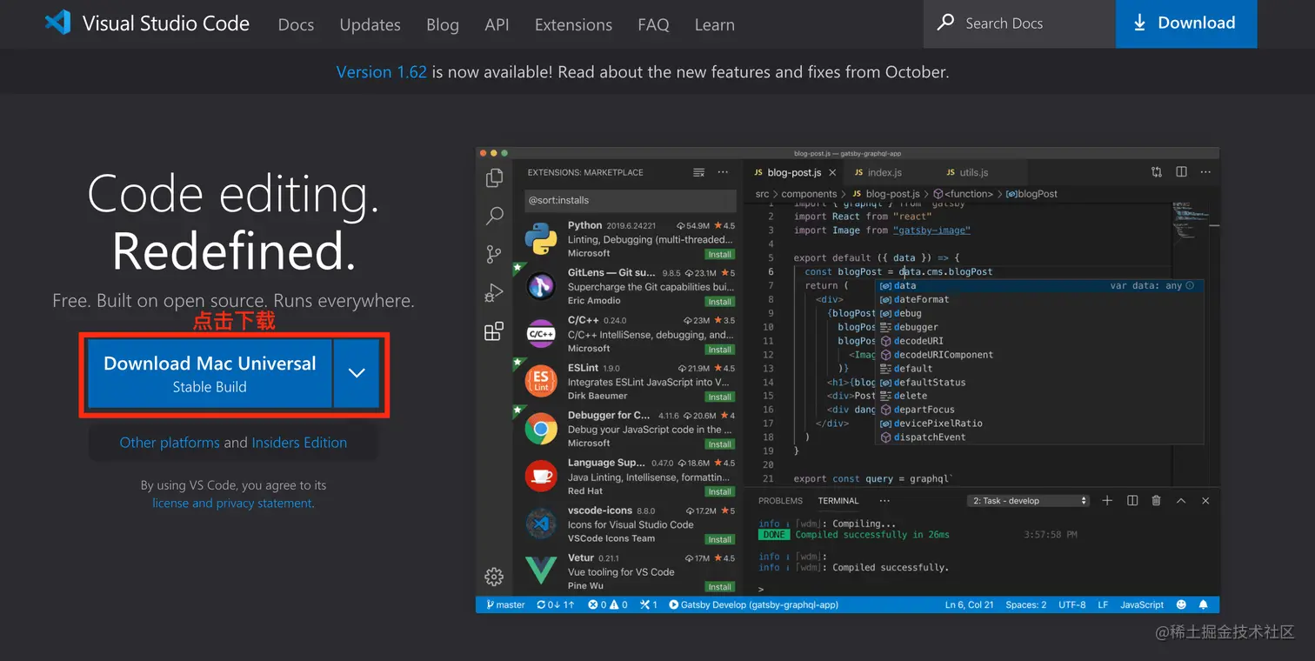Screen dimensions: 1315x661
Task: Select the Search magnifier in the activity bar
Action: [494, 216]
